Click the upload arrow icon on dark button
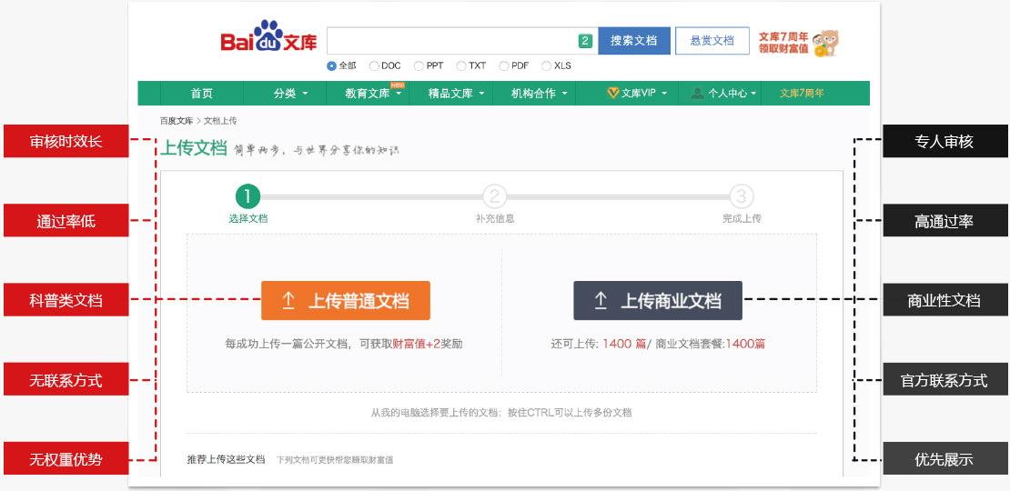The image size is (1010, 491). [601, 301]
